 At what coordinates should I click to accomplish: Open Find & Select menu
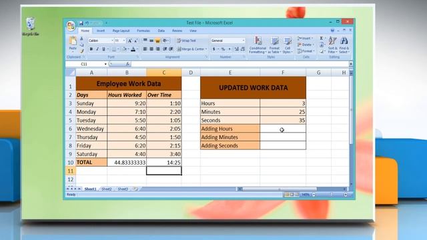click(344, 45)
